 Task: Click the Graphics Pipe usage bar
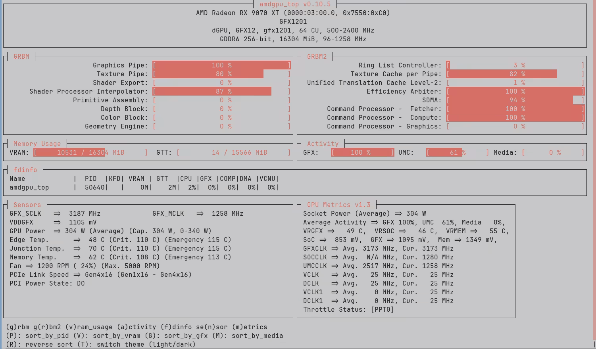pyautogui.click(x=221, y=65)
